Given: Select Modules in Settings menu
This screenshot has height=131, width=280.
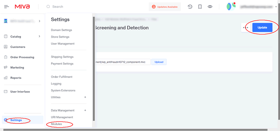Looking at the screenshot, I should pos(56,124).
